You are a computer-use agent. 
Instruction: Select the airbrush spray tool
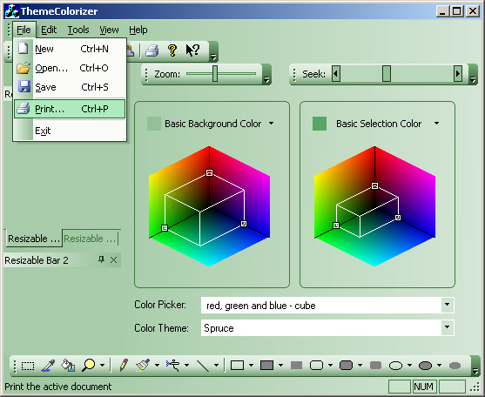tap(172, 365)
